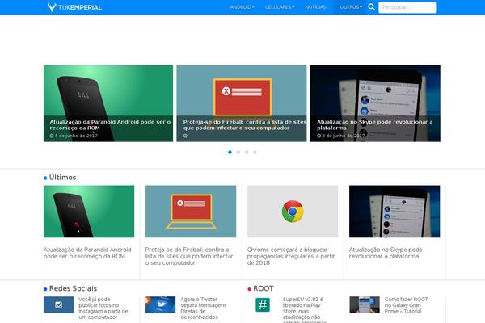
Task: Open the Paranoid Android thumbnail under Últimos
Action: [x=89, y=212]
